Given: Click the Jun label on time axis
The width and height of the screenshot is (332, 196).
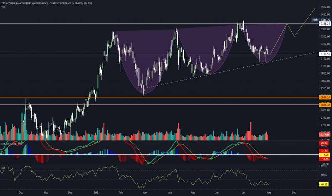Looking at the screenshot, I should [x=217, y=192].
